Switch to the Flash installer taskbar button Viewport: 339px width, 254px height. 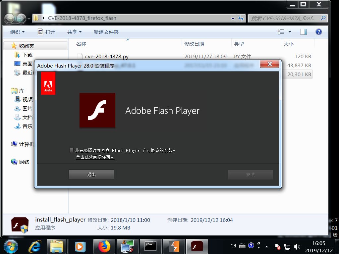click(x=197, y=246)
